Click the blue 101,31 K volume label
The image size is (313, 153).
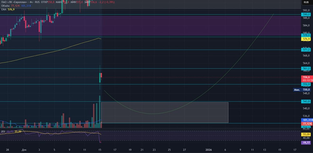(307, 120)
